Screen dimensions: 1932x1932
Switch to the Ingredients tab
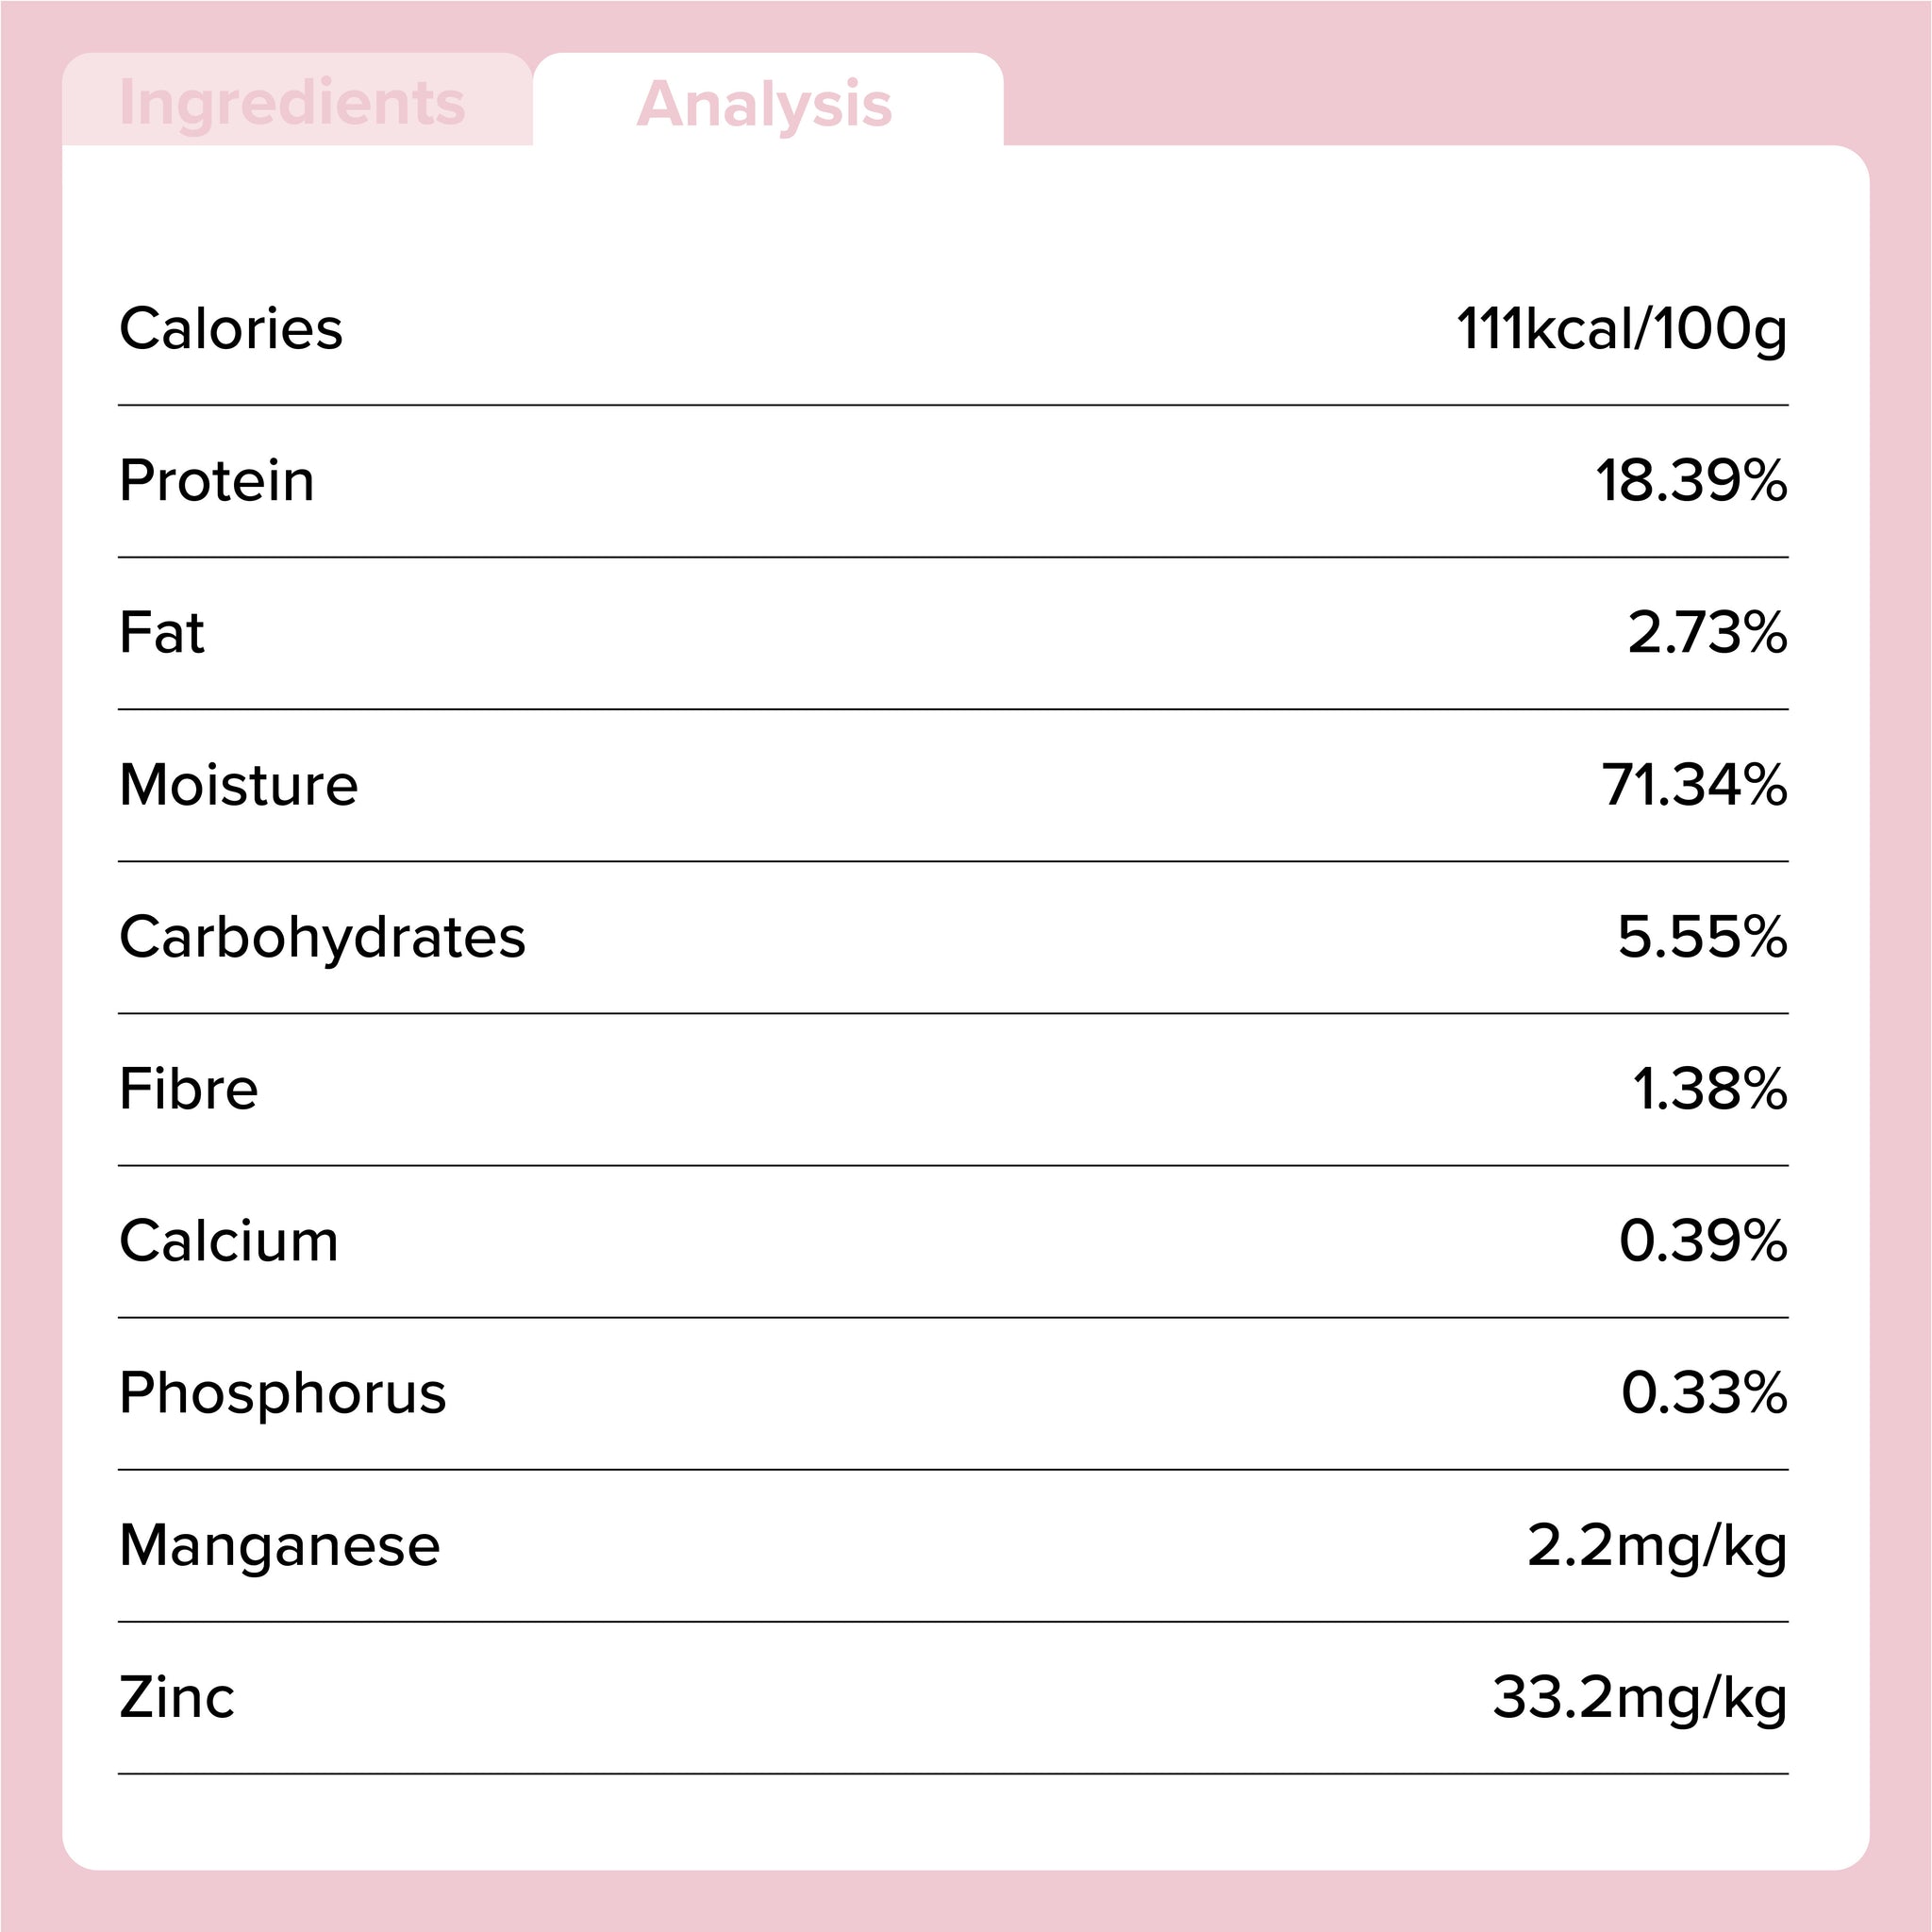click(292, 102)
